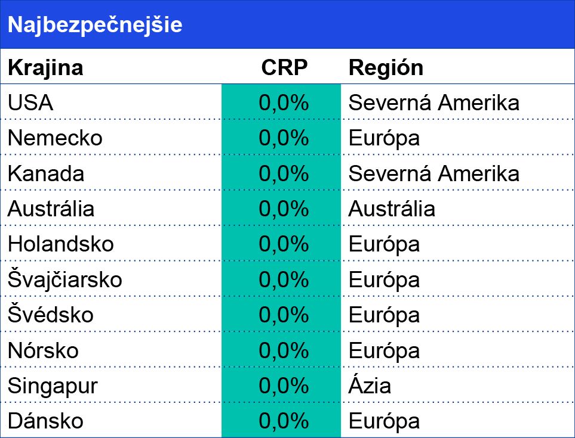Select the Kanada country cell
Image resolution: width=575 pixels, height=438 pixels.
coord(46,173)
